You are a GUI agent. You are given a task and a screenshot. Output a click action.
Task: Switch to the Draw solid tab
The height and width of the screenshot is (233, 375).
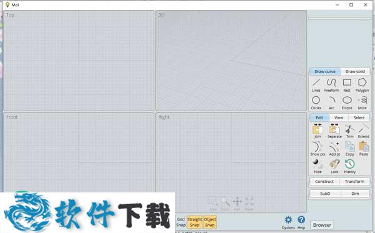[355, 71]
